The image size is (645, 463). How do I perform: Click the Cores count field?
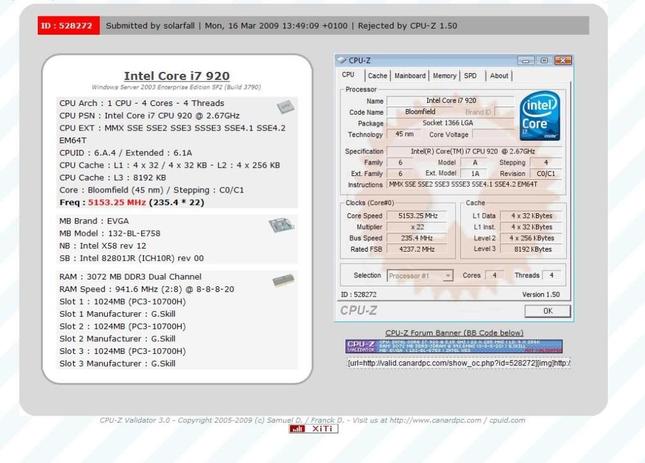click(x=494, y=275)
